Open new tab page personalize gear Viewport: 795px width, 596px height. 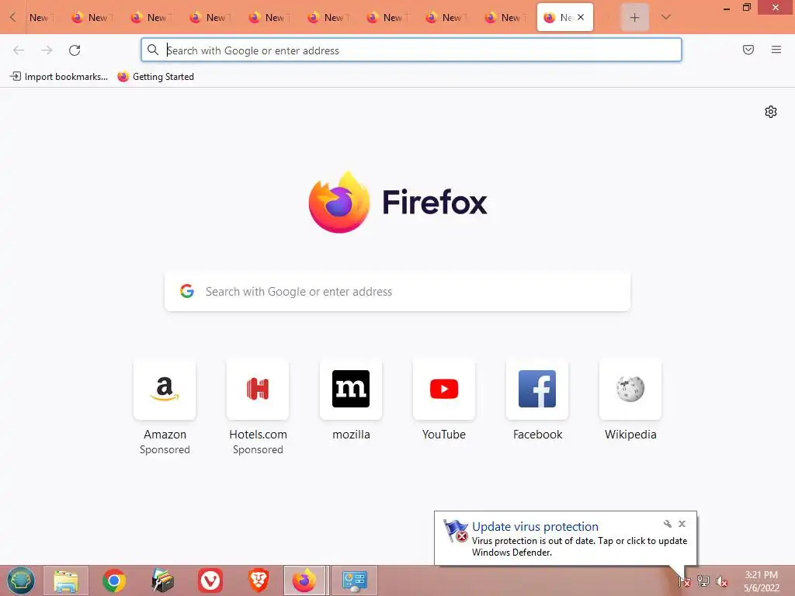pyautogui.click(x=771, y=112)
